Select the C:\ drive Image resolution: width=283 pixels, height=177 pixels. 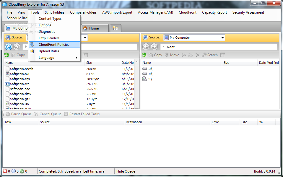click(x=147, y=69)
